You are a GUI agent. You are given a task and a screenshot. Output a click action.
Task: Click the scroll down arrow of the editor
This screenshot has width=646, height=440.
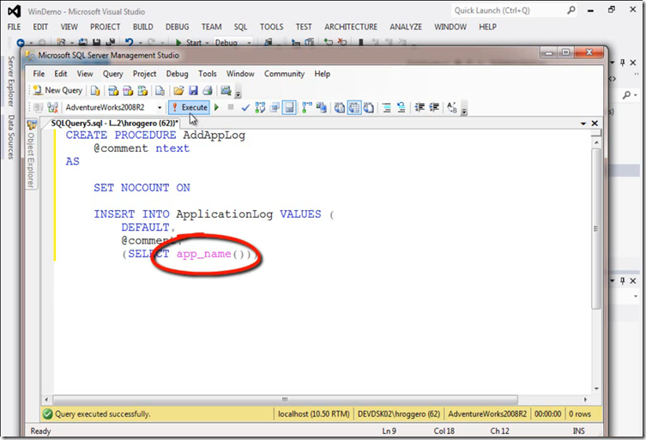pos(596,389)
